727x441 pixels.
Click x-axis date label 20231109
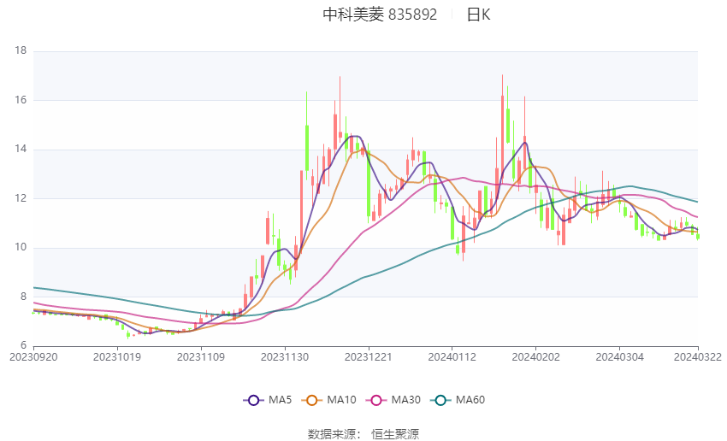[201, 357]
